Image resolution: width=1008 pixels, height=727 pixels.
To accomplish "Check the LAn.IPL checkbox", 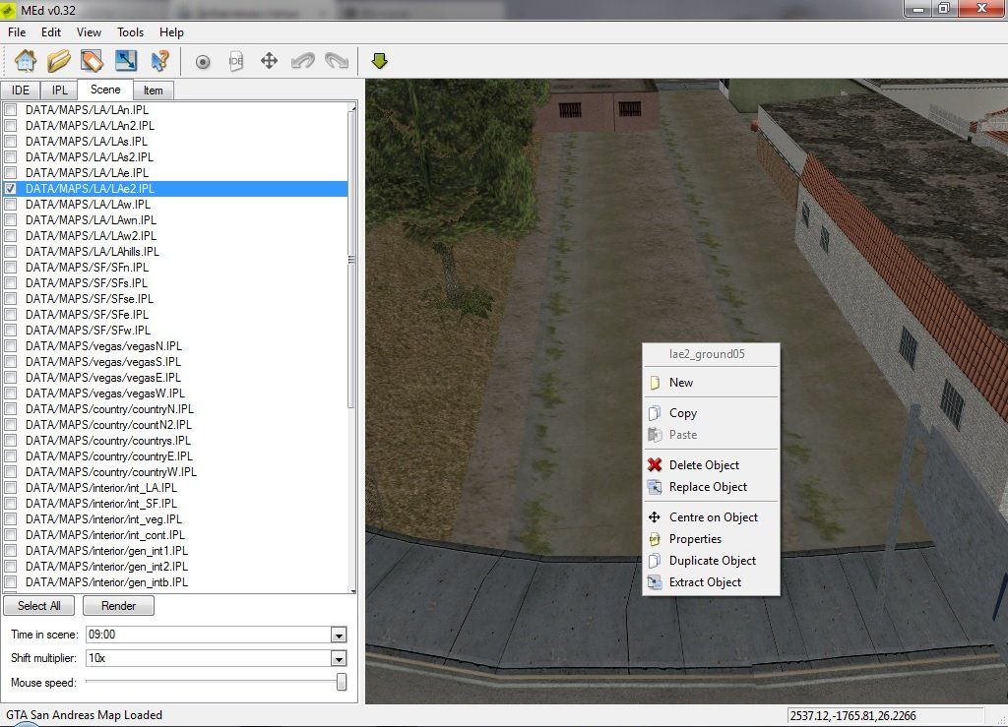I will tap(10, 110).
